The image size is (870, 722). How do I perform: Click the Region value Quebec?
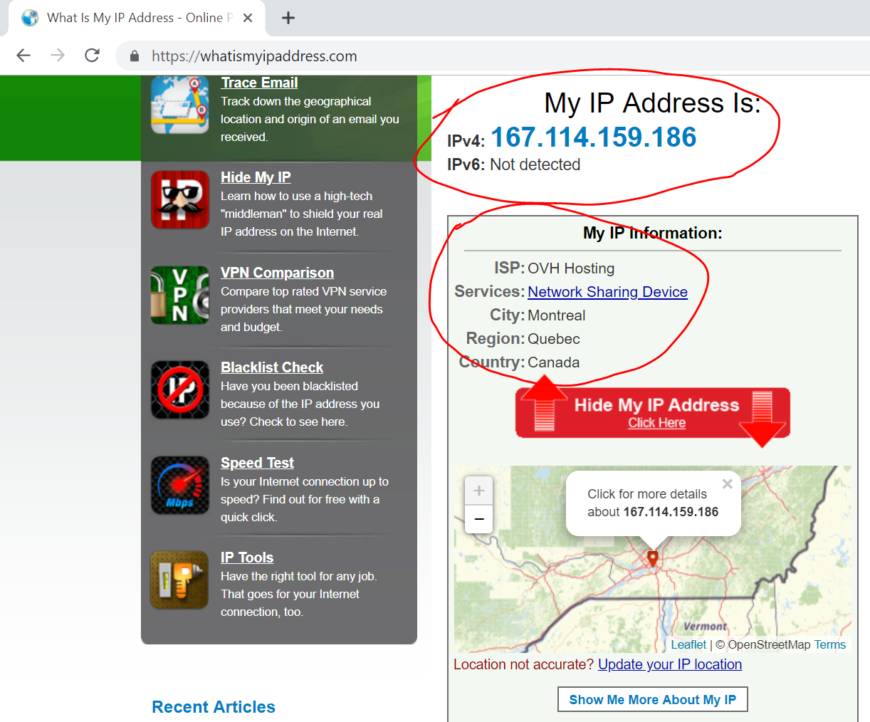pyautogui.click(x=554, y=339)
